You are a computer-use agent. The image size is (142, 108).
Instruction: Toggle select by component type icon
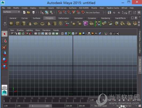point(51,13)
